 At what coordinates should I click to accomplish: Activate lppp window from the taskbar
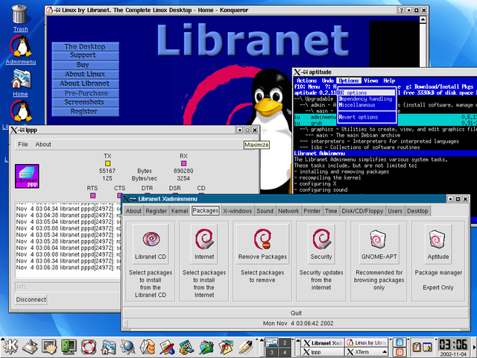(x=323, y=352)
